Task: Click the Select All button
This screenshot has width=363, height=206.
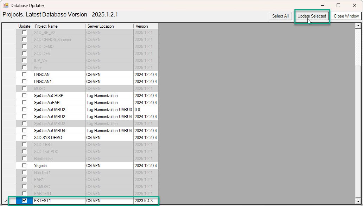Action: tap(280, 16)
